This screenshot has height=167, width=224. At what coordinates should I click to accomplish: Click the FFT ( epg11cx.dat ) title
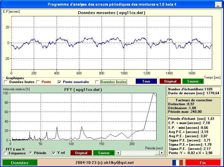pos(83,90)
